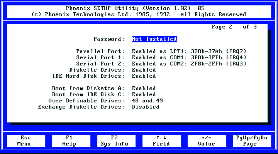Click the 'IDE Hard Disk Drives:' label
The height and width of the screenshot is (154, 278).
coord(88,76)
